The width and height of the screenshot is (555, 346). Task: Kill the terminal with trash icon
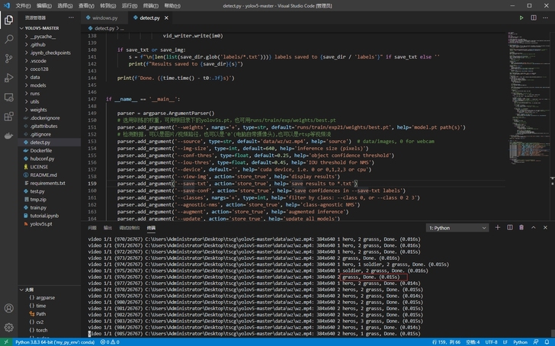pyautogui.click(x=521, y=227)
